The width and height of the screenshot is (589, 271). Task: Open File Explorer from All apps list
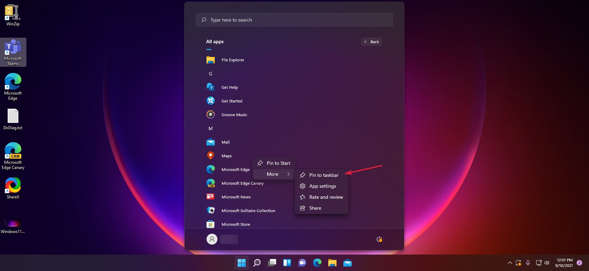[225, 60]
